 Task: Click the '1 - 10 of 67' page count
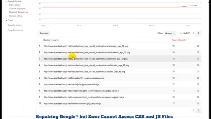(x=185, y=33)
